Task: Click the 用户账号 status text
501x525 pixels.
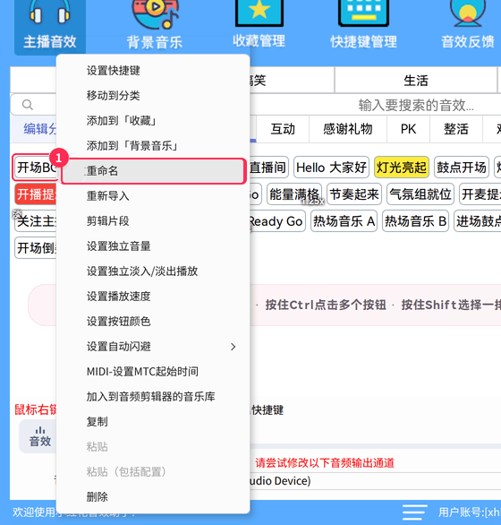Action: 470,512
